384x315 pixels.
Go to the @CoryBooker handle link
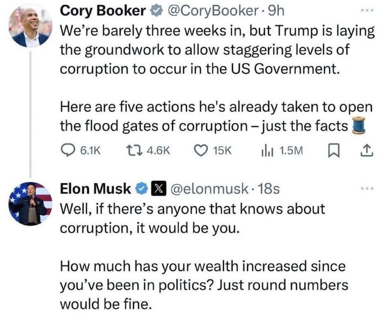213,11
